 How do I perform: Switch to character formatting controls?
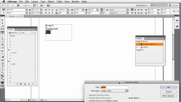(4, 10)
